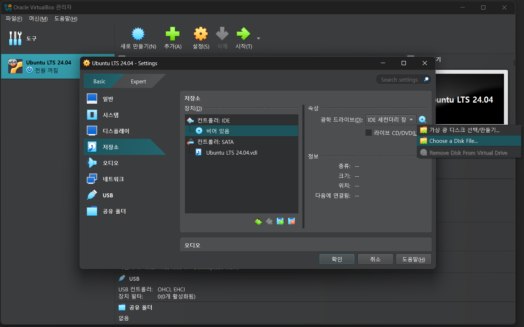
Task: Click the New (새로 만들기) machine icon
Action: click(138, 34)
